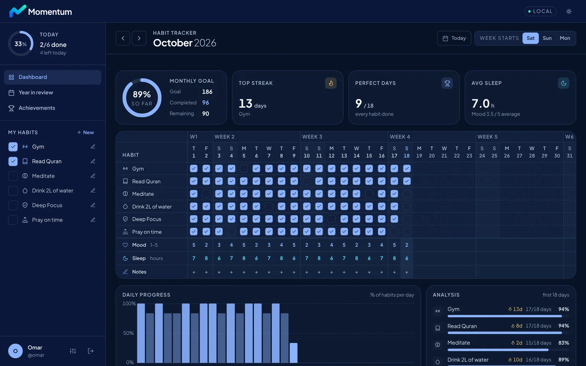This screenshot has height=366, width=586.
Task: Edit Drink 2L of water pencil icon
Action: click(x=93, y=191)
